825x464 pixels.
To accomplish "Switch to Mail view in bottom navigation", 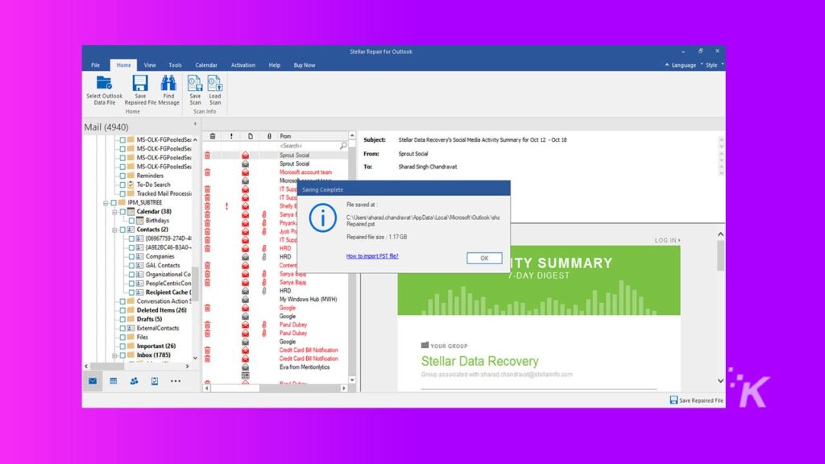I will pos(93,381).
